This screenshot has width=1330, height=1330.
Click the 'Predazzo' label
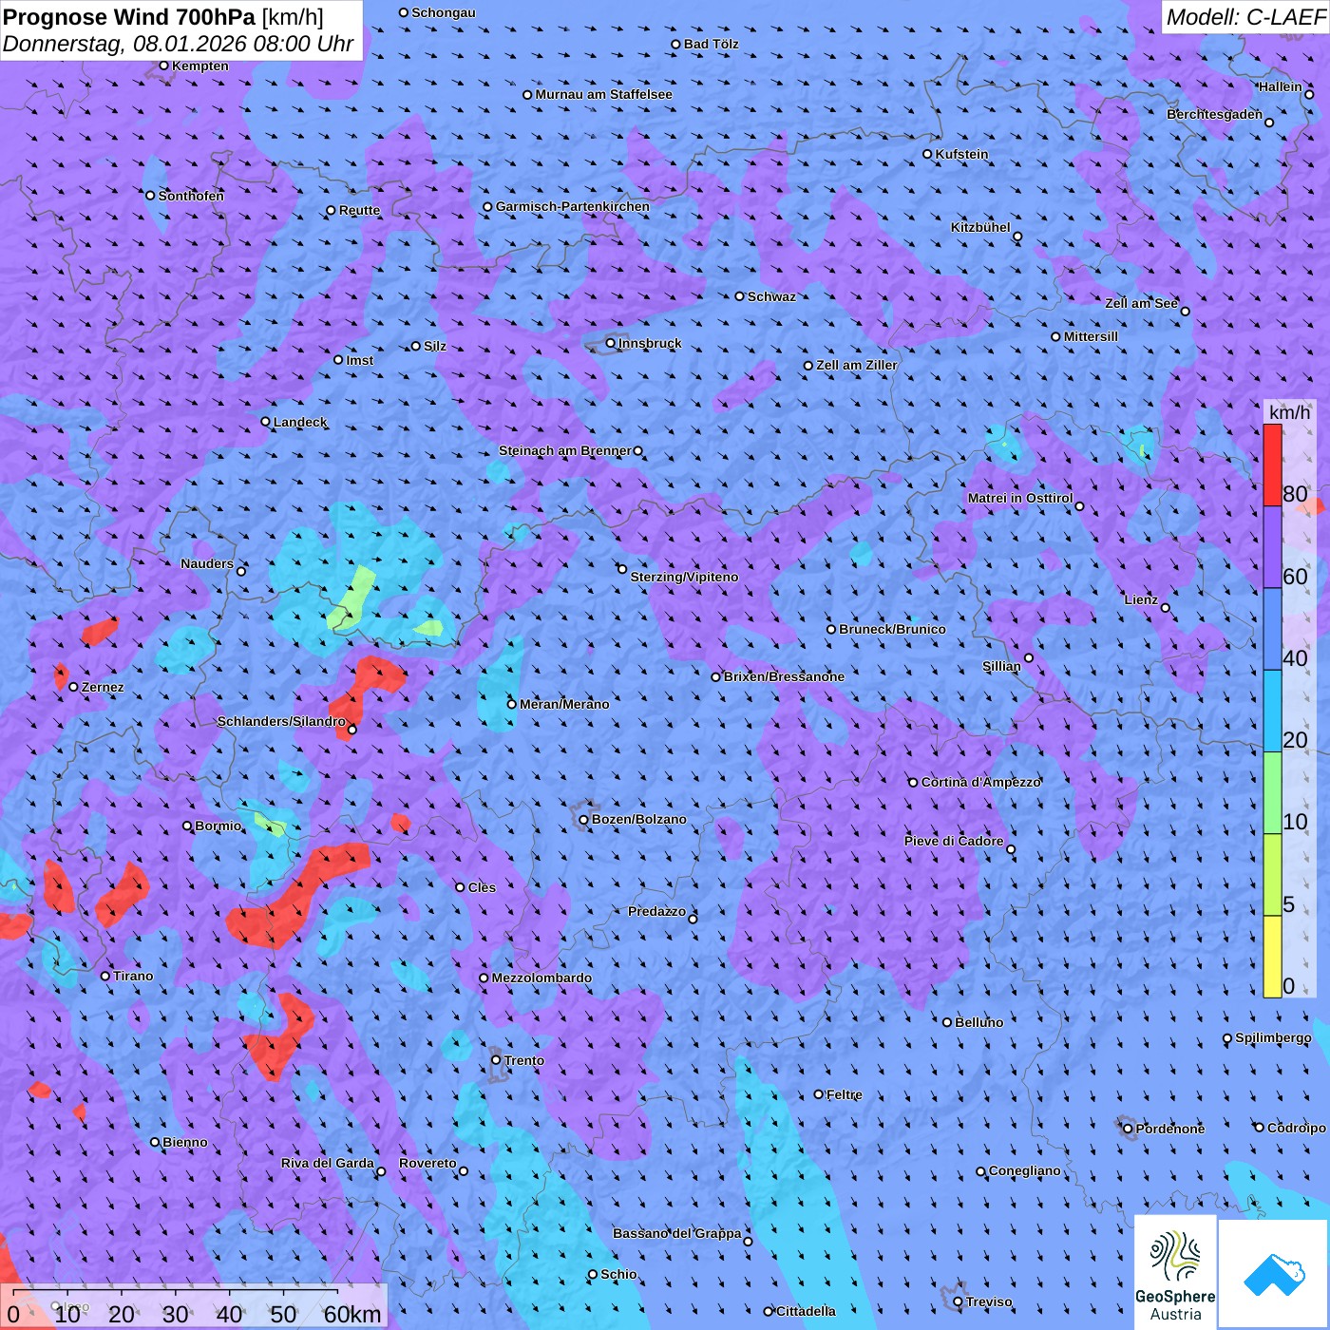click(x=657, y=911)
